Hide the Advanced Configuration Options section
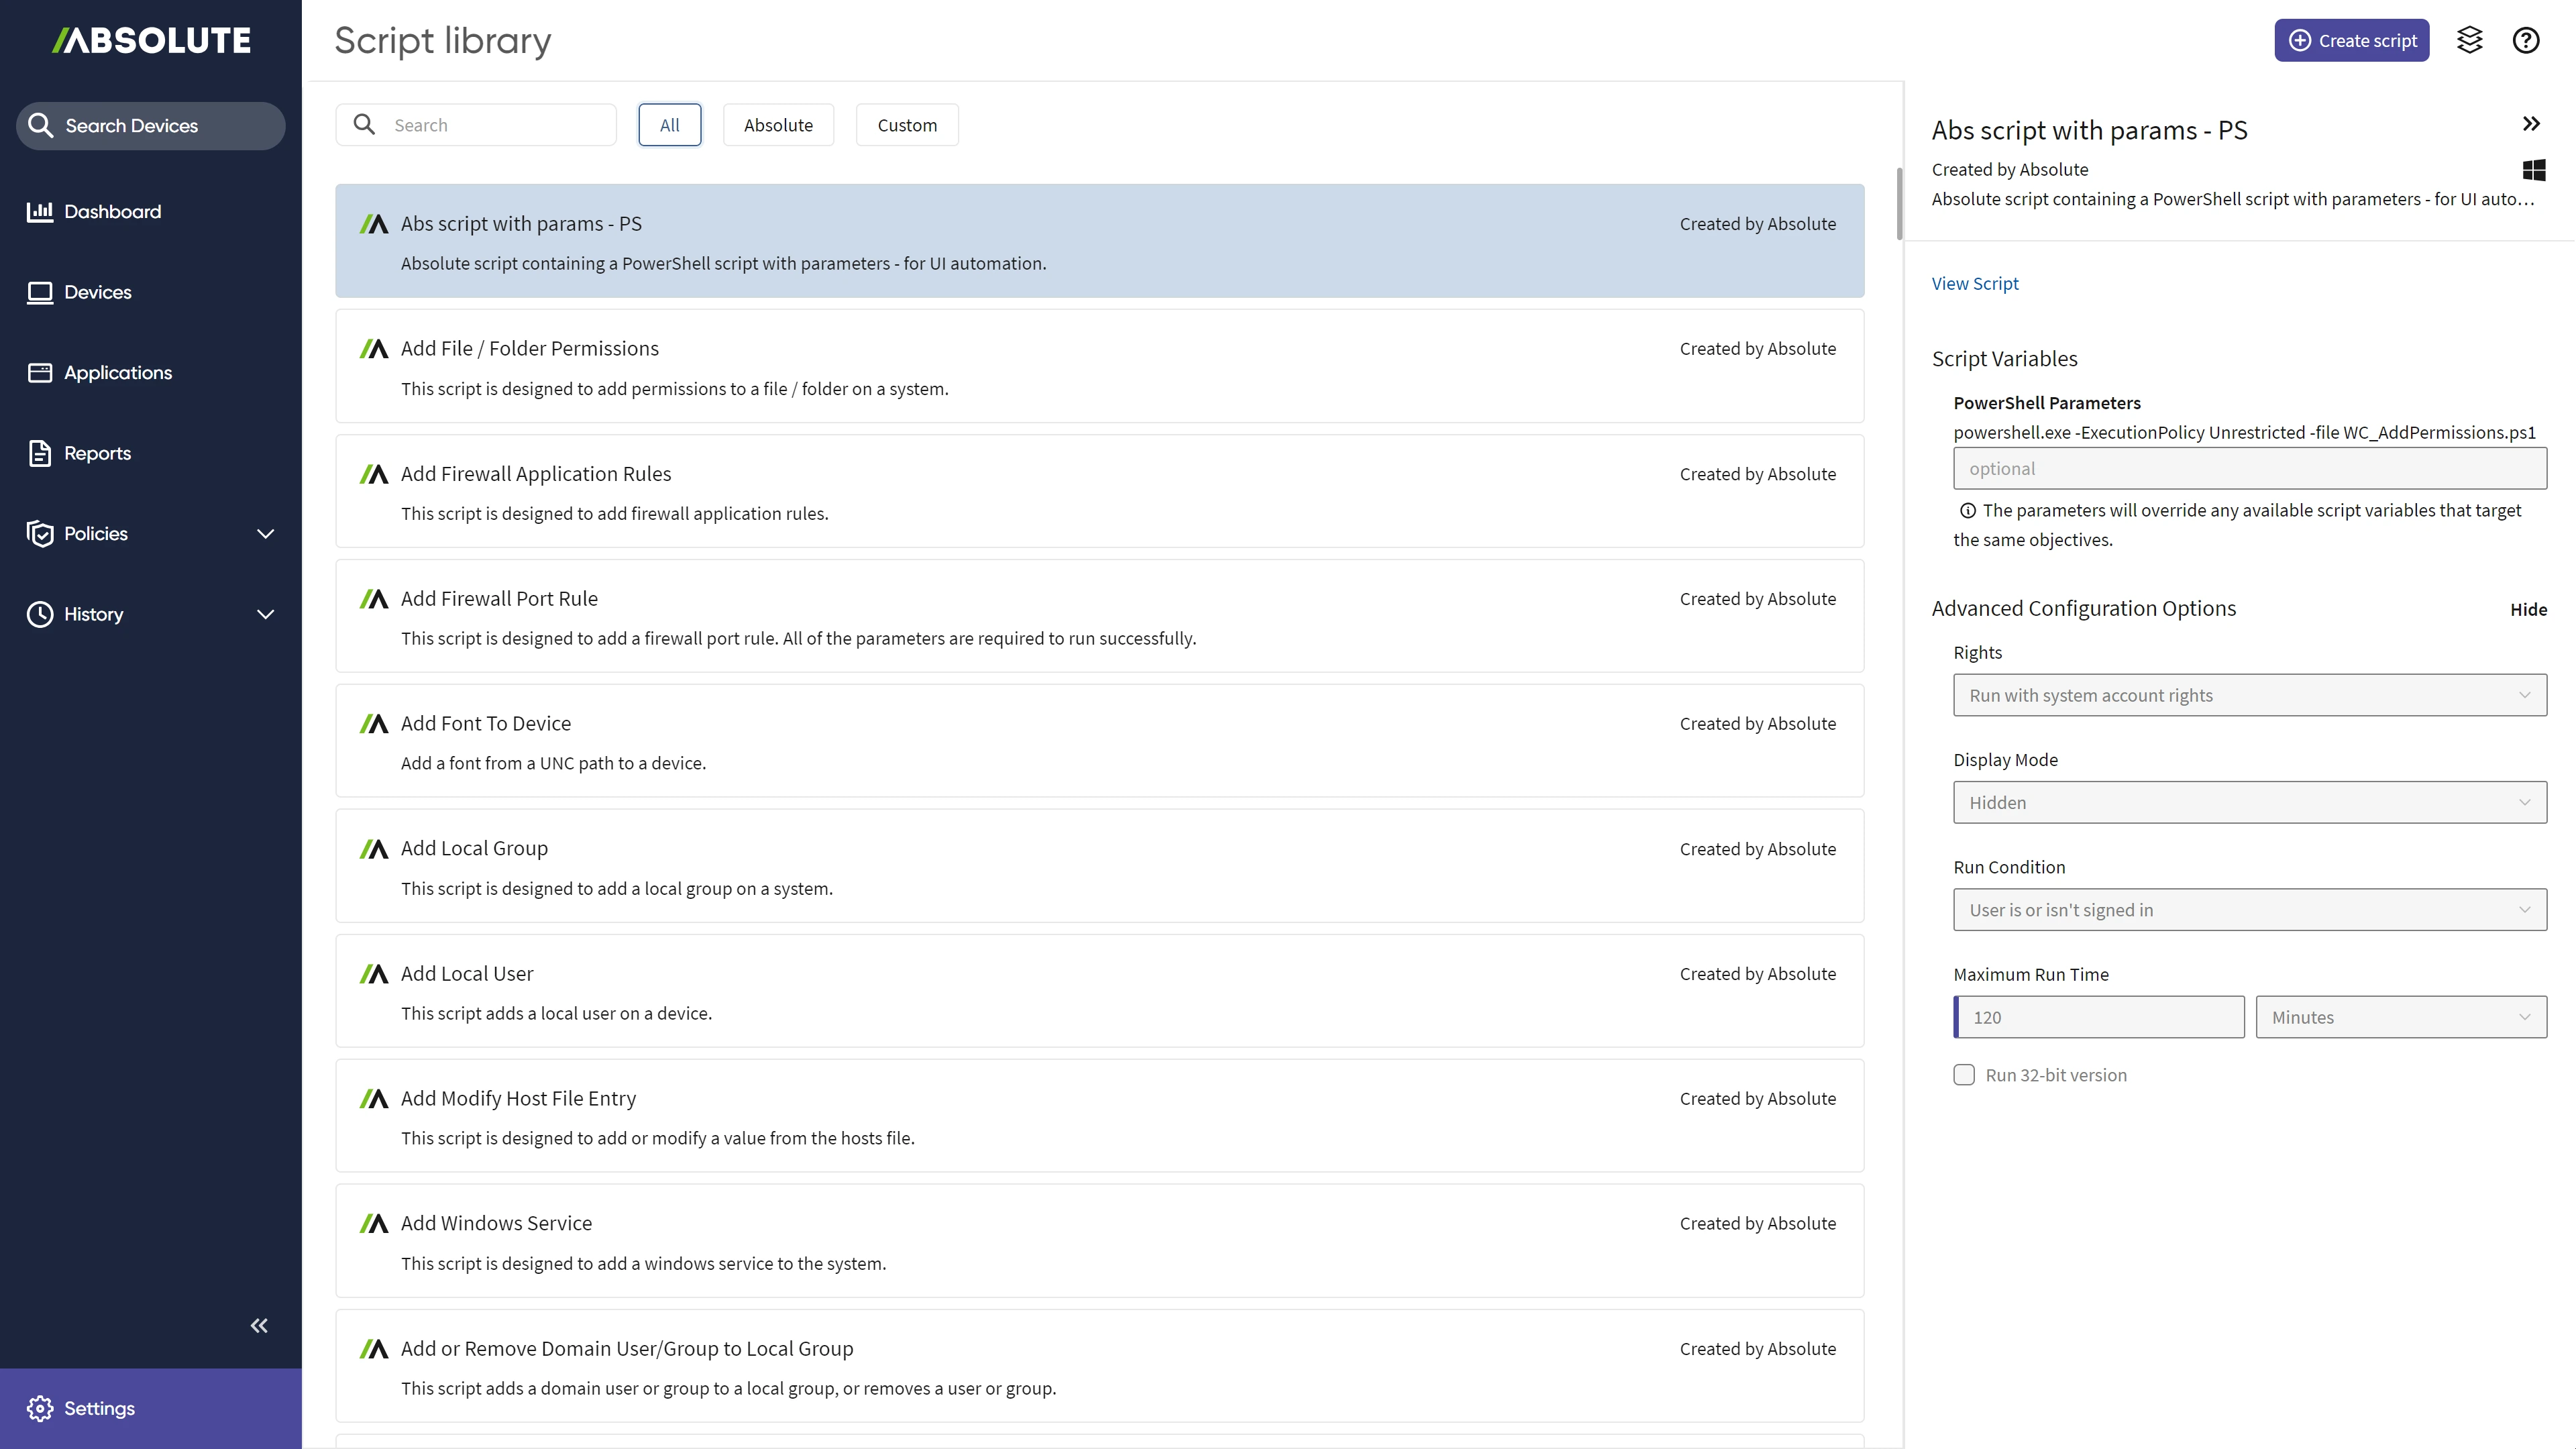The height and width of the screenshot is (1449, 2576). point(2528,609)
